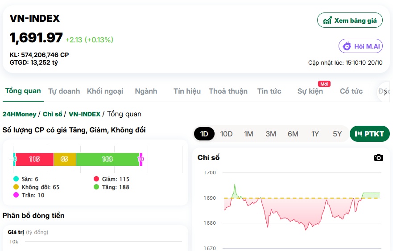The image size is (393, 251).
Task: Toggle the Giảm red legend item
Action: (x=112, y=179)
